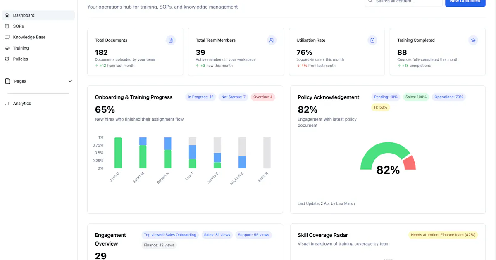Click the 39 team members value
Viewport: 496px width, 260px height.
tap(200, 52)
